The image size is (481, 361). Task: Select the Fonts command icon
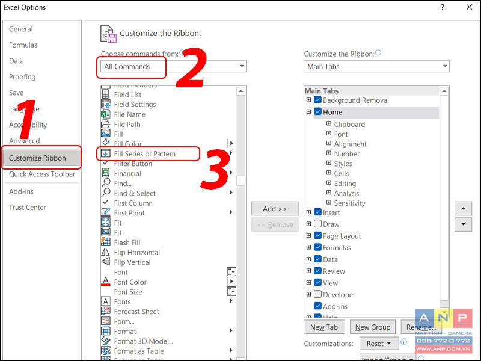click(x=106, y=301)
